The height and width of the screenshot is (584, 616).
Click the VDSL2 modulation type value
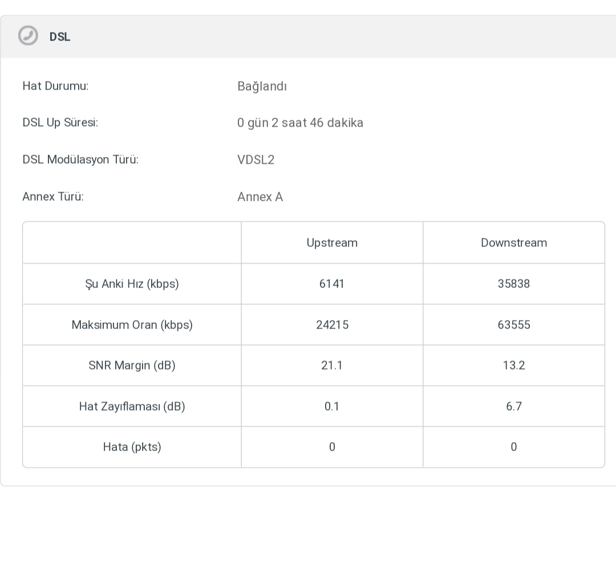[256, 160]
